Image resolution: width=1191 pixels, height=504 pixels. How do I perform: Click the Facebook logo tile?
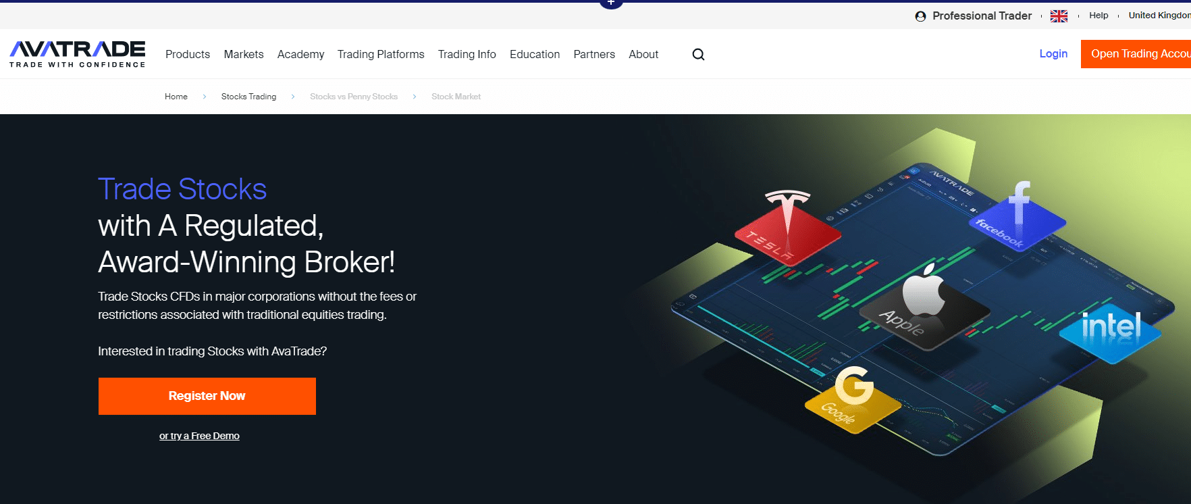[x=1017, y=216]
